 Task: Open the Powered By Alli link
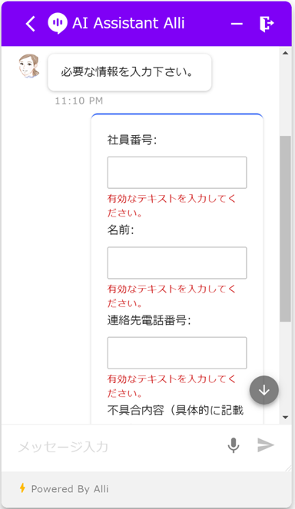click(x=70, y=489)
